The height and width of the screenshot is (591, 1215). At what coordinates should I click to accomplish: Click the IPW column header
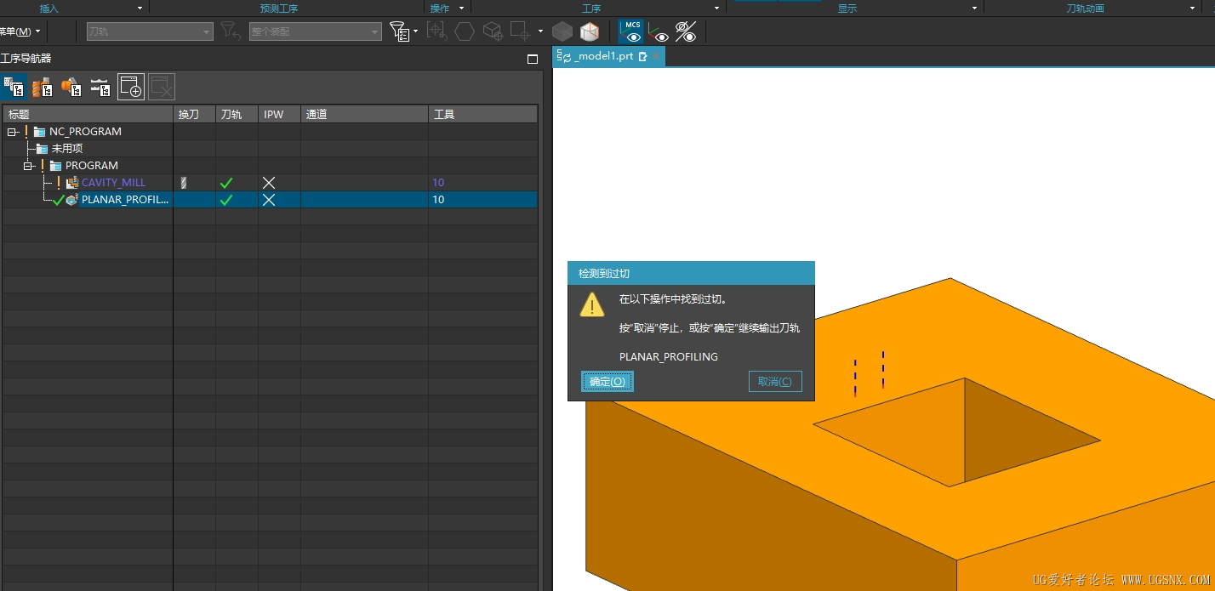279,114
